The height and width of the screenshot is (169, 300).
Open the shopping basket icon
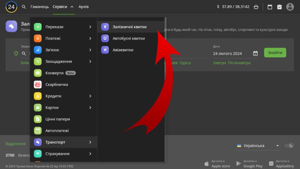click(x=256, y=7)
